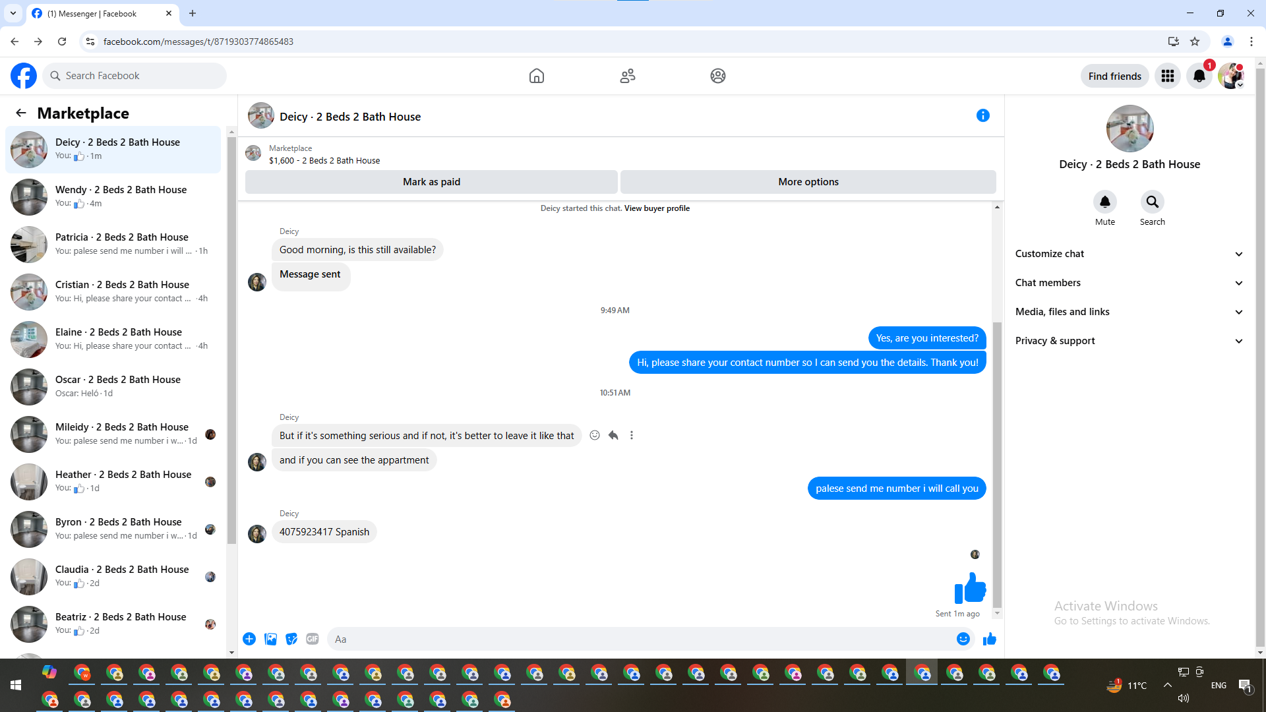
Task: Click the chat messages scrollbar
Action: [x=997, y=465]
